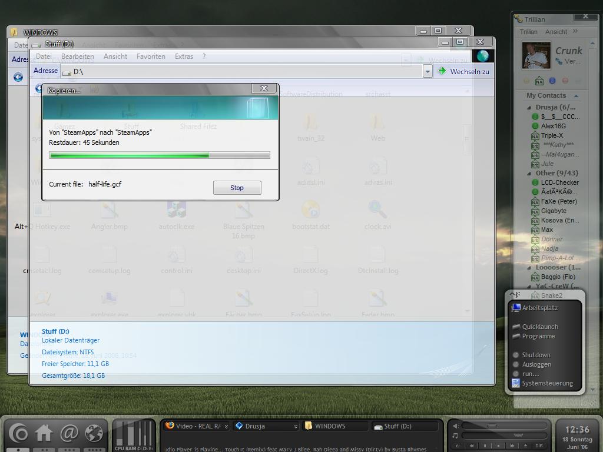Viewport: 603px width, 452px height.
Task: Open the Extras menu in Stuff (D:)
Action: 184,56
